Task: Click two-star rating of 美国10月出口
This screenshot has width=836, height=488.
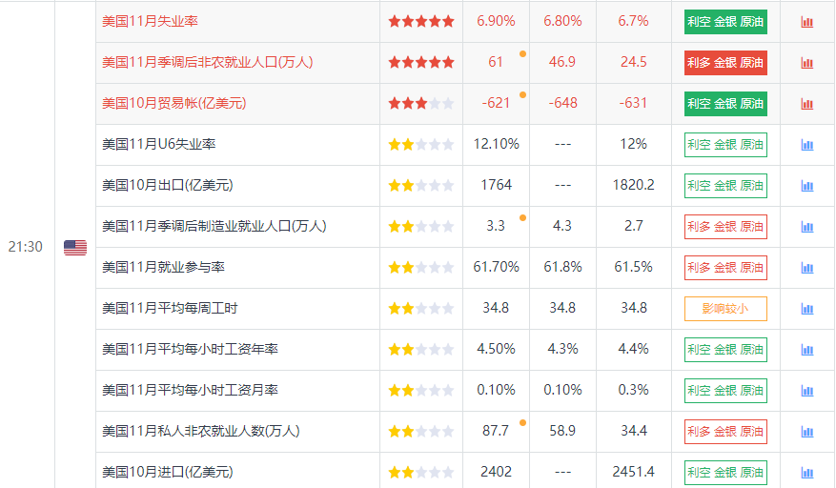Action: click(421, 186)
